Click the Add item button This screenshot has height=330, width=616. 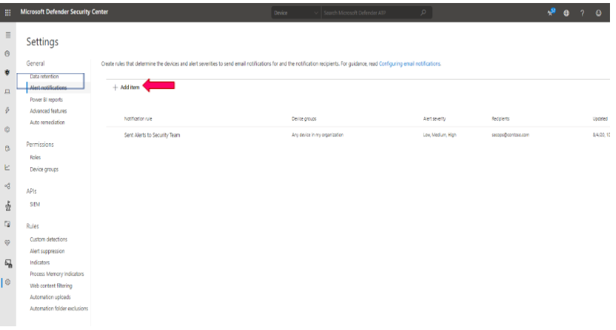(x=126, y=87)
